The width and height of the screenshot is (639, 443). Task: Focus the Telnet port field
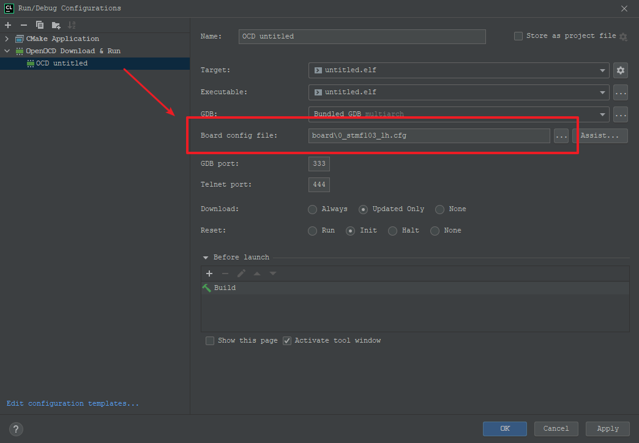(319, 185)
